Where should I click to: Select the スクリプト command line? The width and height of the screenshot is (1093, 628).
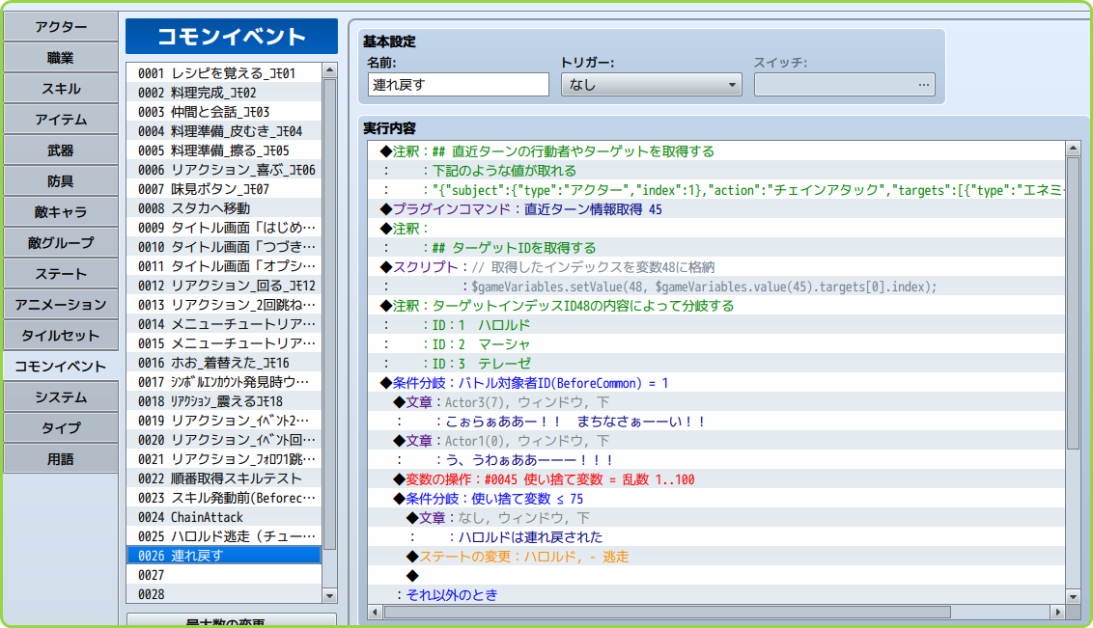click(715, 267)
